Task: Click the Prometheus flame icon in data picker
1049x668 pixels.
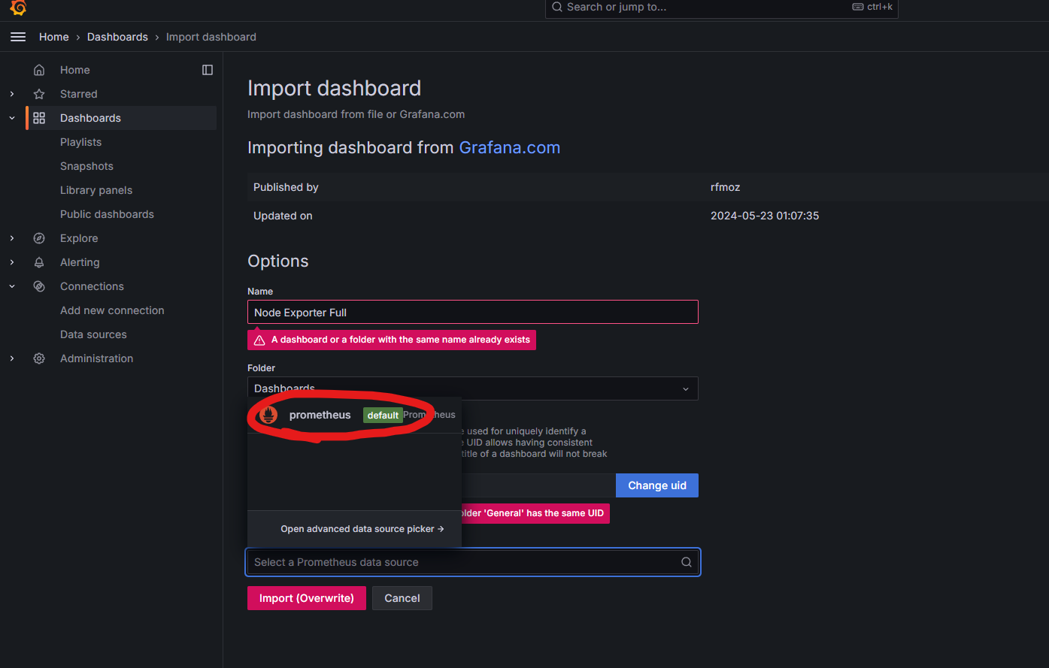Action: click(x=268, y=414)
